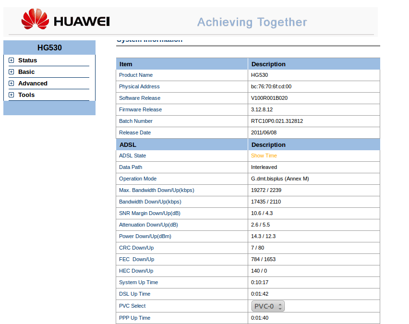Screen dimensions: 409x324
Task: Expand the Tools menu plus icon
Action: 11,95
